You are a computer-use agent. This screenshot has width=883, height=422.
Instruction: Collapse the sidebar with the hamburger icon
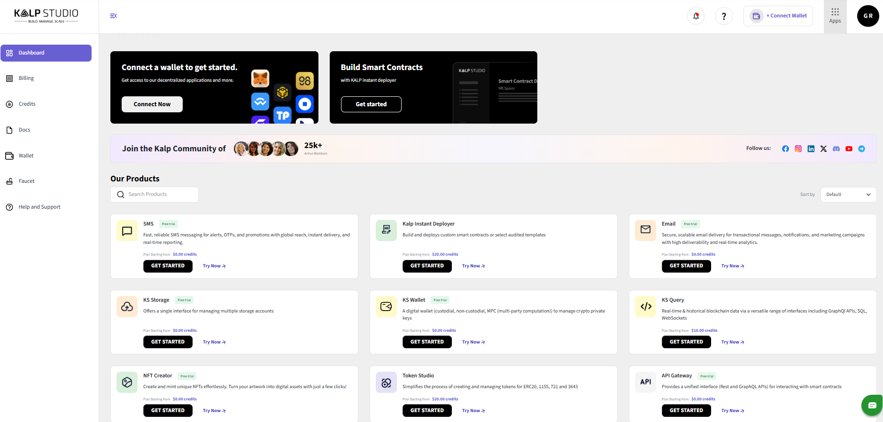click(113, 16)
